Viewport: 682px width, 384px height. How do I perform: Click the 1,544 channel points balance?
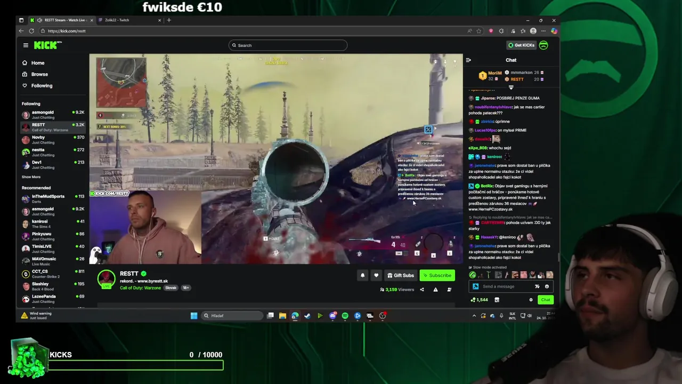point(479,300)
